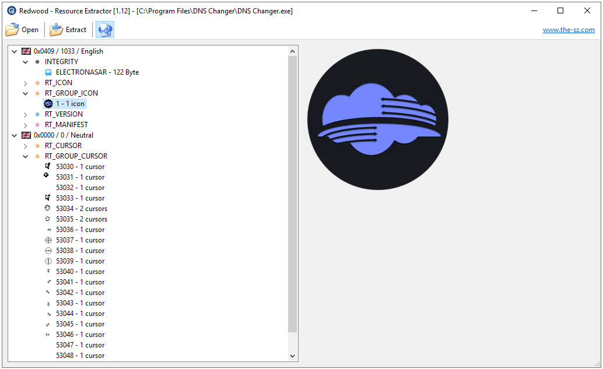Click the cursor icon for 53030
Image resolution: width=603 pixels, height=369 pixels.
click(x=48, y=166)
